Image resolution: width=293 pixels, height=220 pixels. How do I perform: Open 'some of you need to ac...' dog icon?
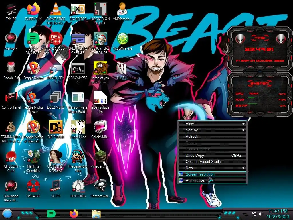pyautogui.click(x=100, y=68)
